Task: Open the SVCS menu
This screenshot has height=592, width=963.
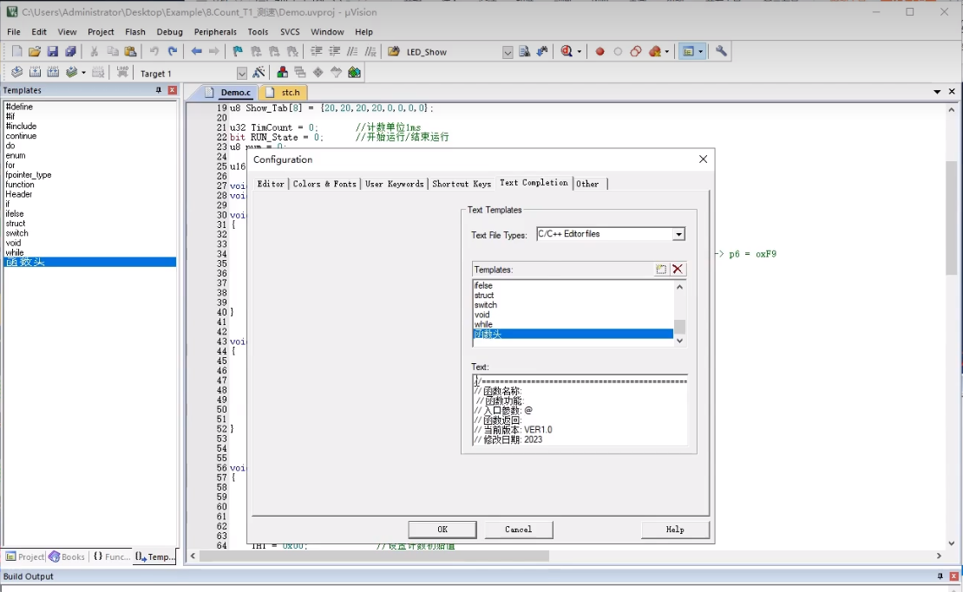Action: click(x=290, y=32)
